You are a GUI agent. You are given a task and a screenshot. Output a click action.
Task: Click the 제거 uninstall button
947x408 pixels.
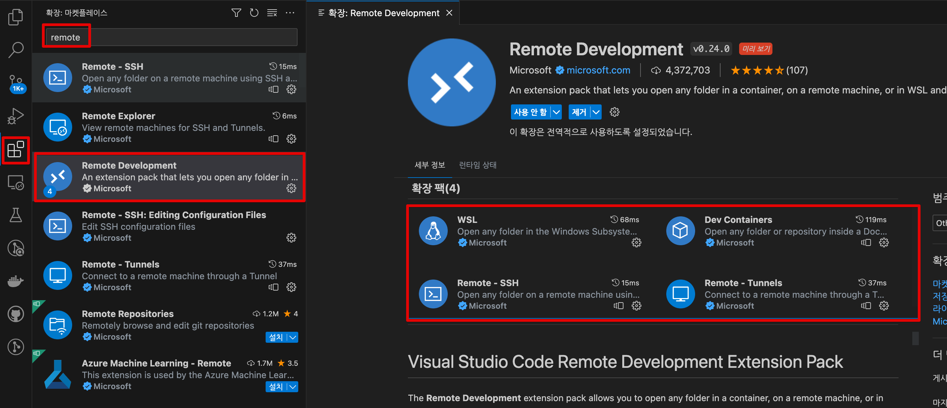pos(579,112)
